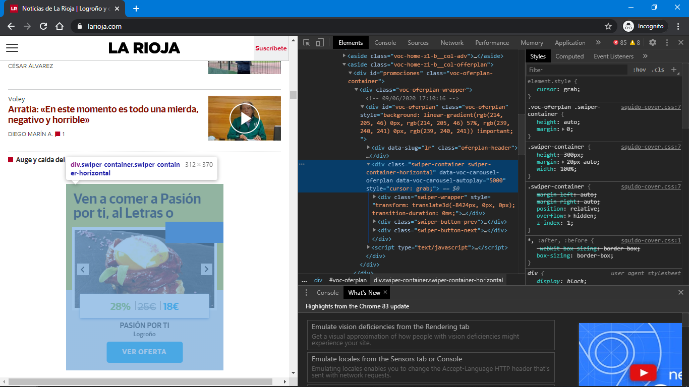Reload the larioja.com page
Viewport: 689px width, 387px height.
(43, 26)
